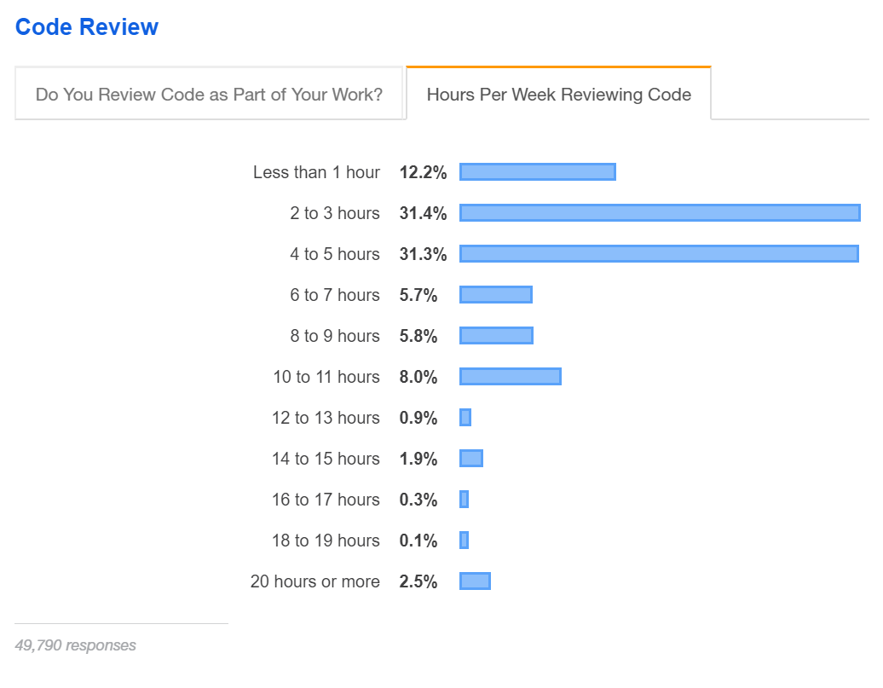
Task: Click the 'Less than 1 hour' label
Action: [x=316, y=172]
